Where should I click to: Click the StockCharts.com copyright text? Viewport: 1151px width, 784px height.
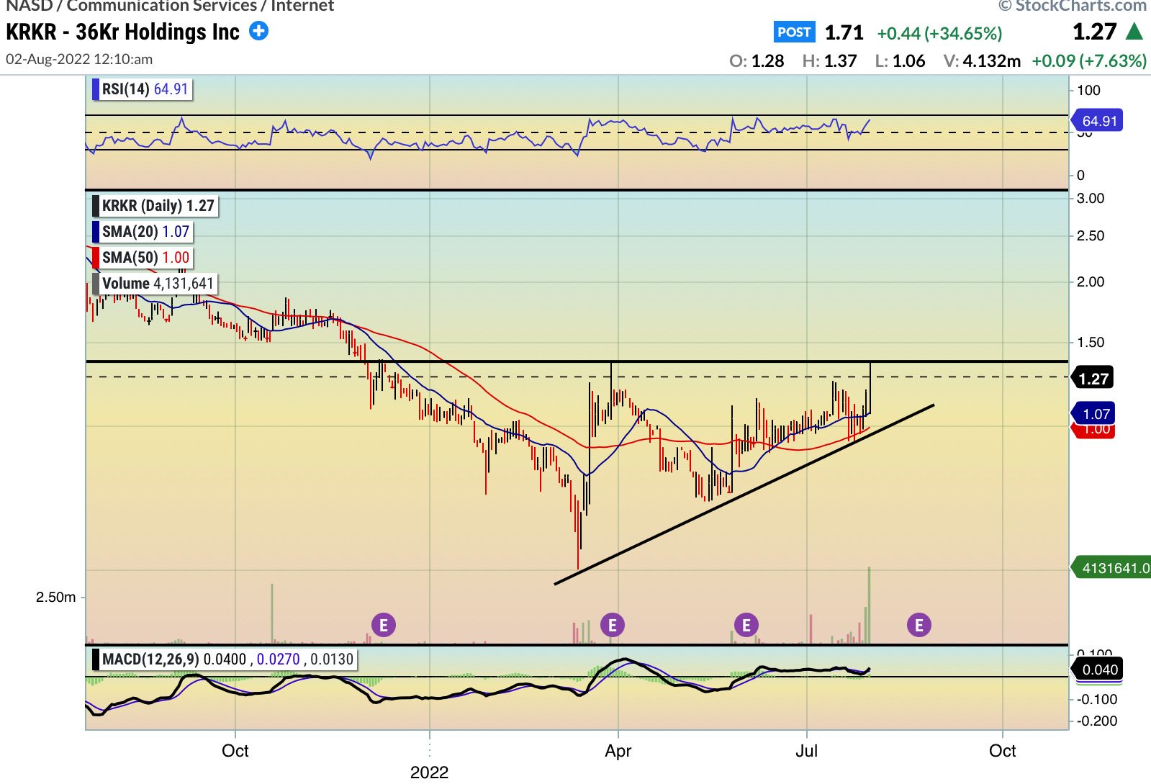(x=1073, y=6)
